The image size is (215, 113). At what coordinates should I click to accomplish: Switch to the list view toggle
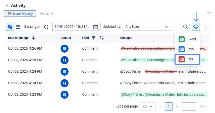click(18, 27)
